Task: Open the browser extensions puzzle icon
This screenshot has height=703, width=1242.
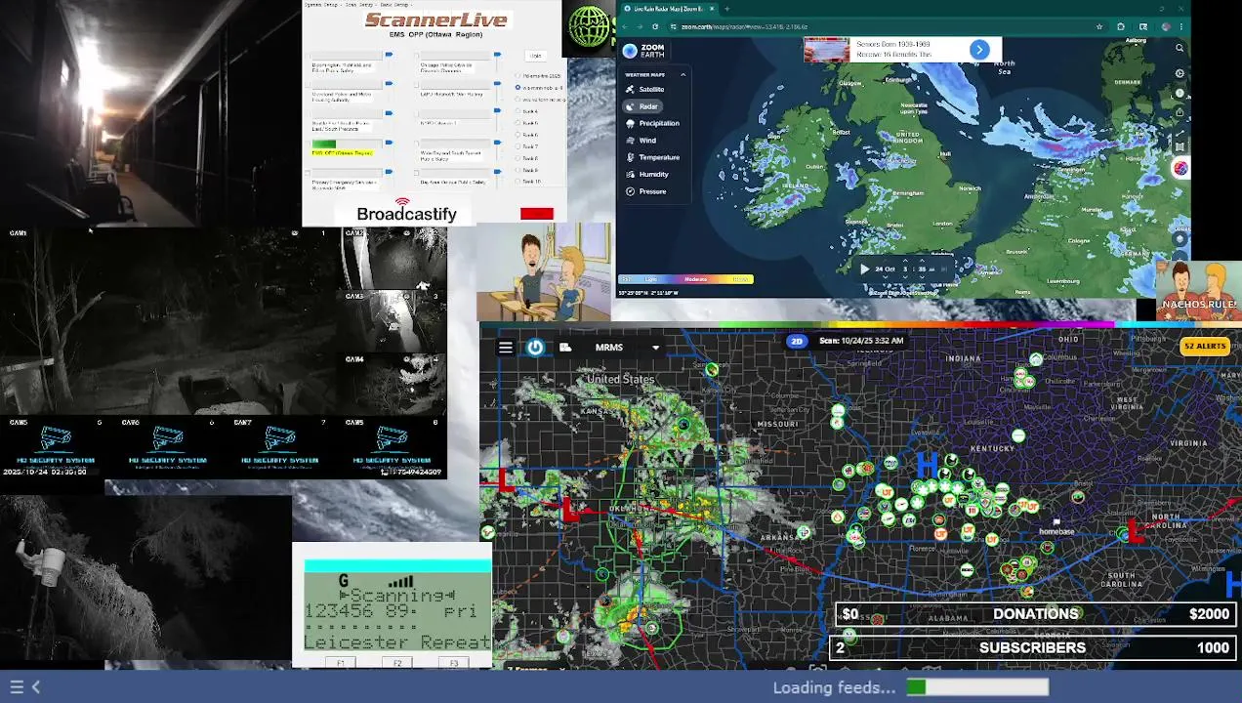Action: (1120, 26)
